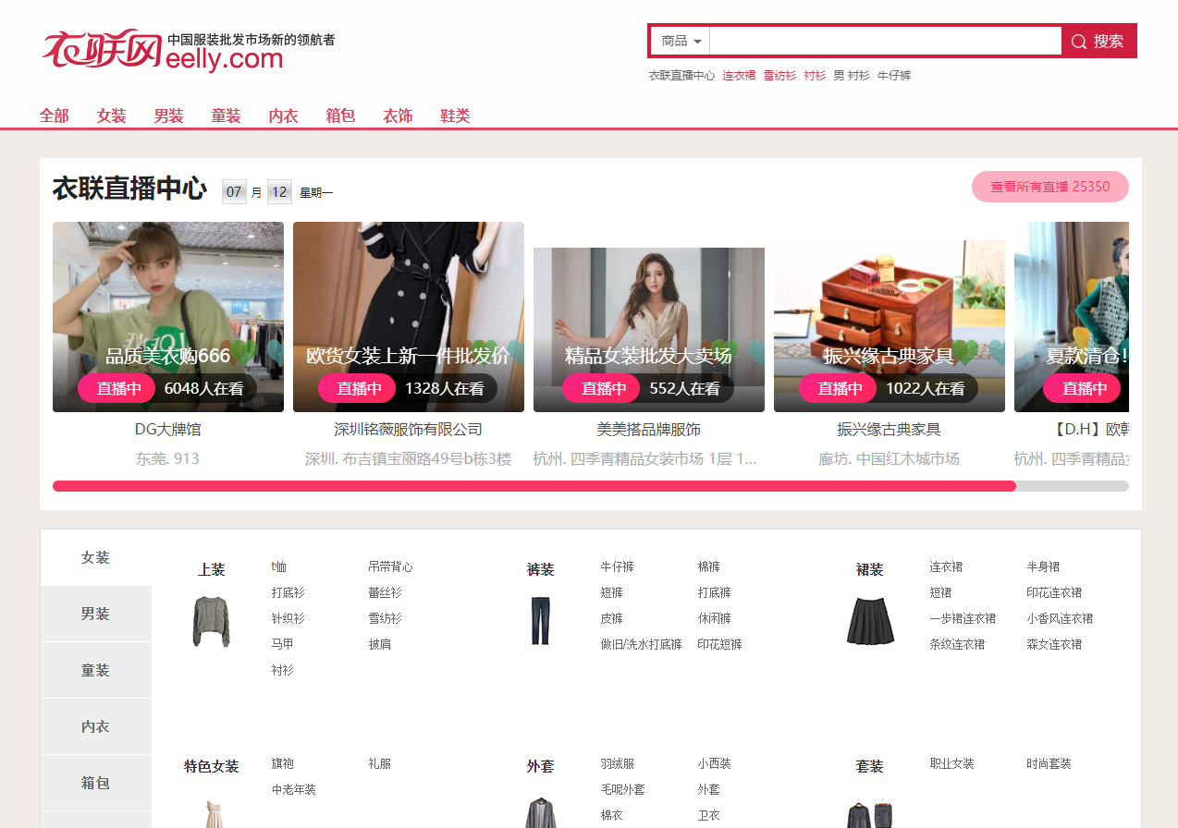Click the 羽绒服 subcategory link
Screen dimensions: 1178x828
click(x=618, y=763)
